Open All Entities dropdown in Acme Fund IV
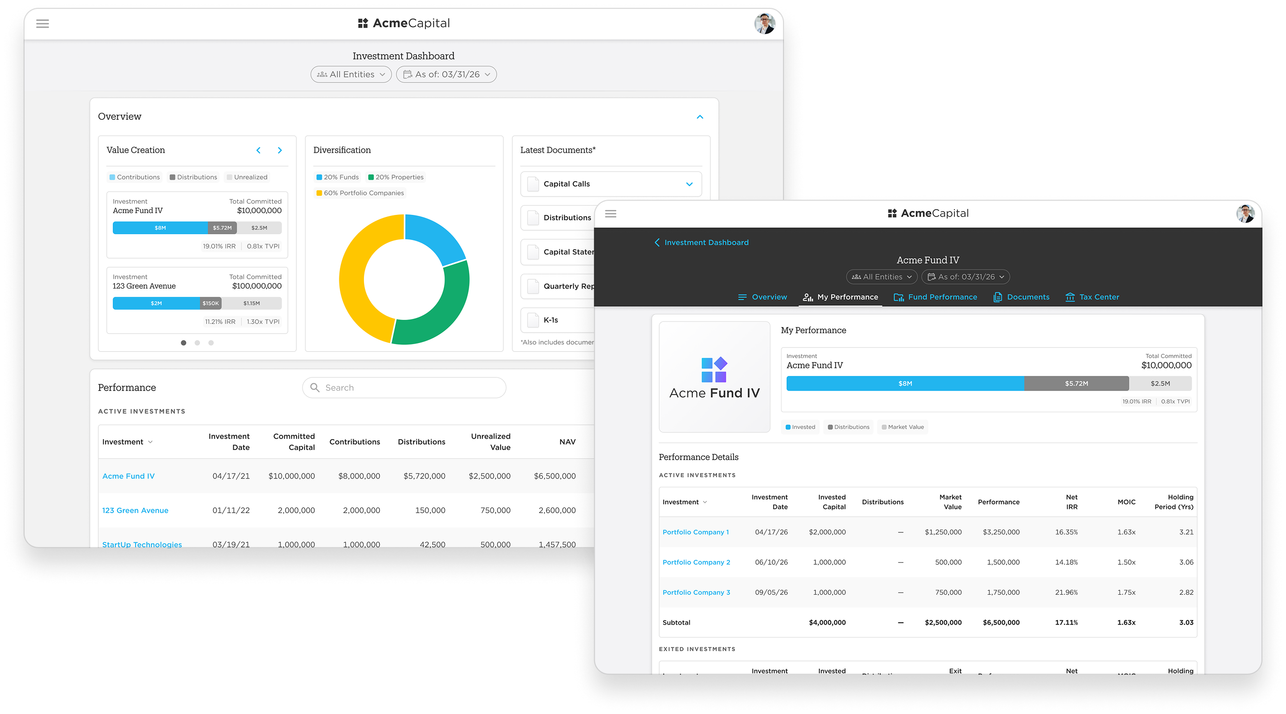Screen dimensions: 1286x714 point(882,277)
